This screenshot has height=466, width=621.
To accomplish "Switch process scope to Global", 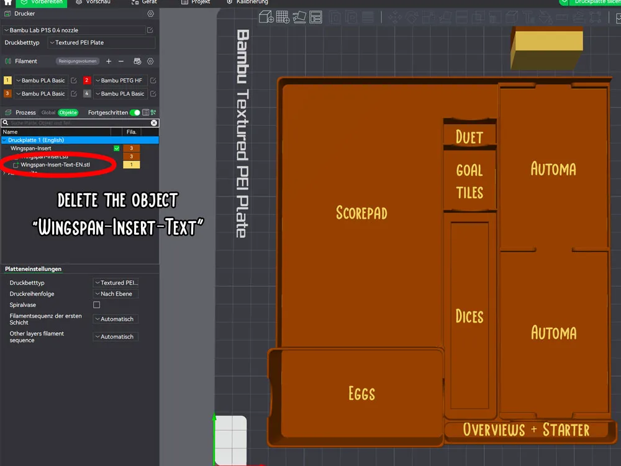I will pyautogui.click(x=48, y=112).
